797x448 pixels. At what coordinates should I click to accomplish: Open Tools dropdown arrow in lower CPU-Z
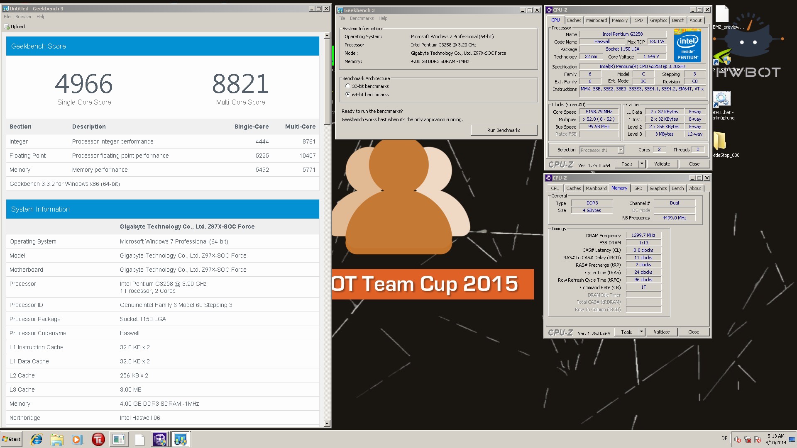pyautogui.click(x=641, y=332)
